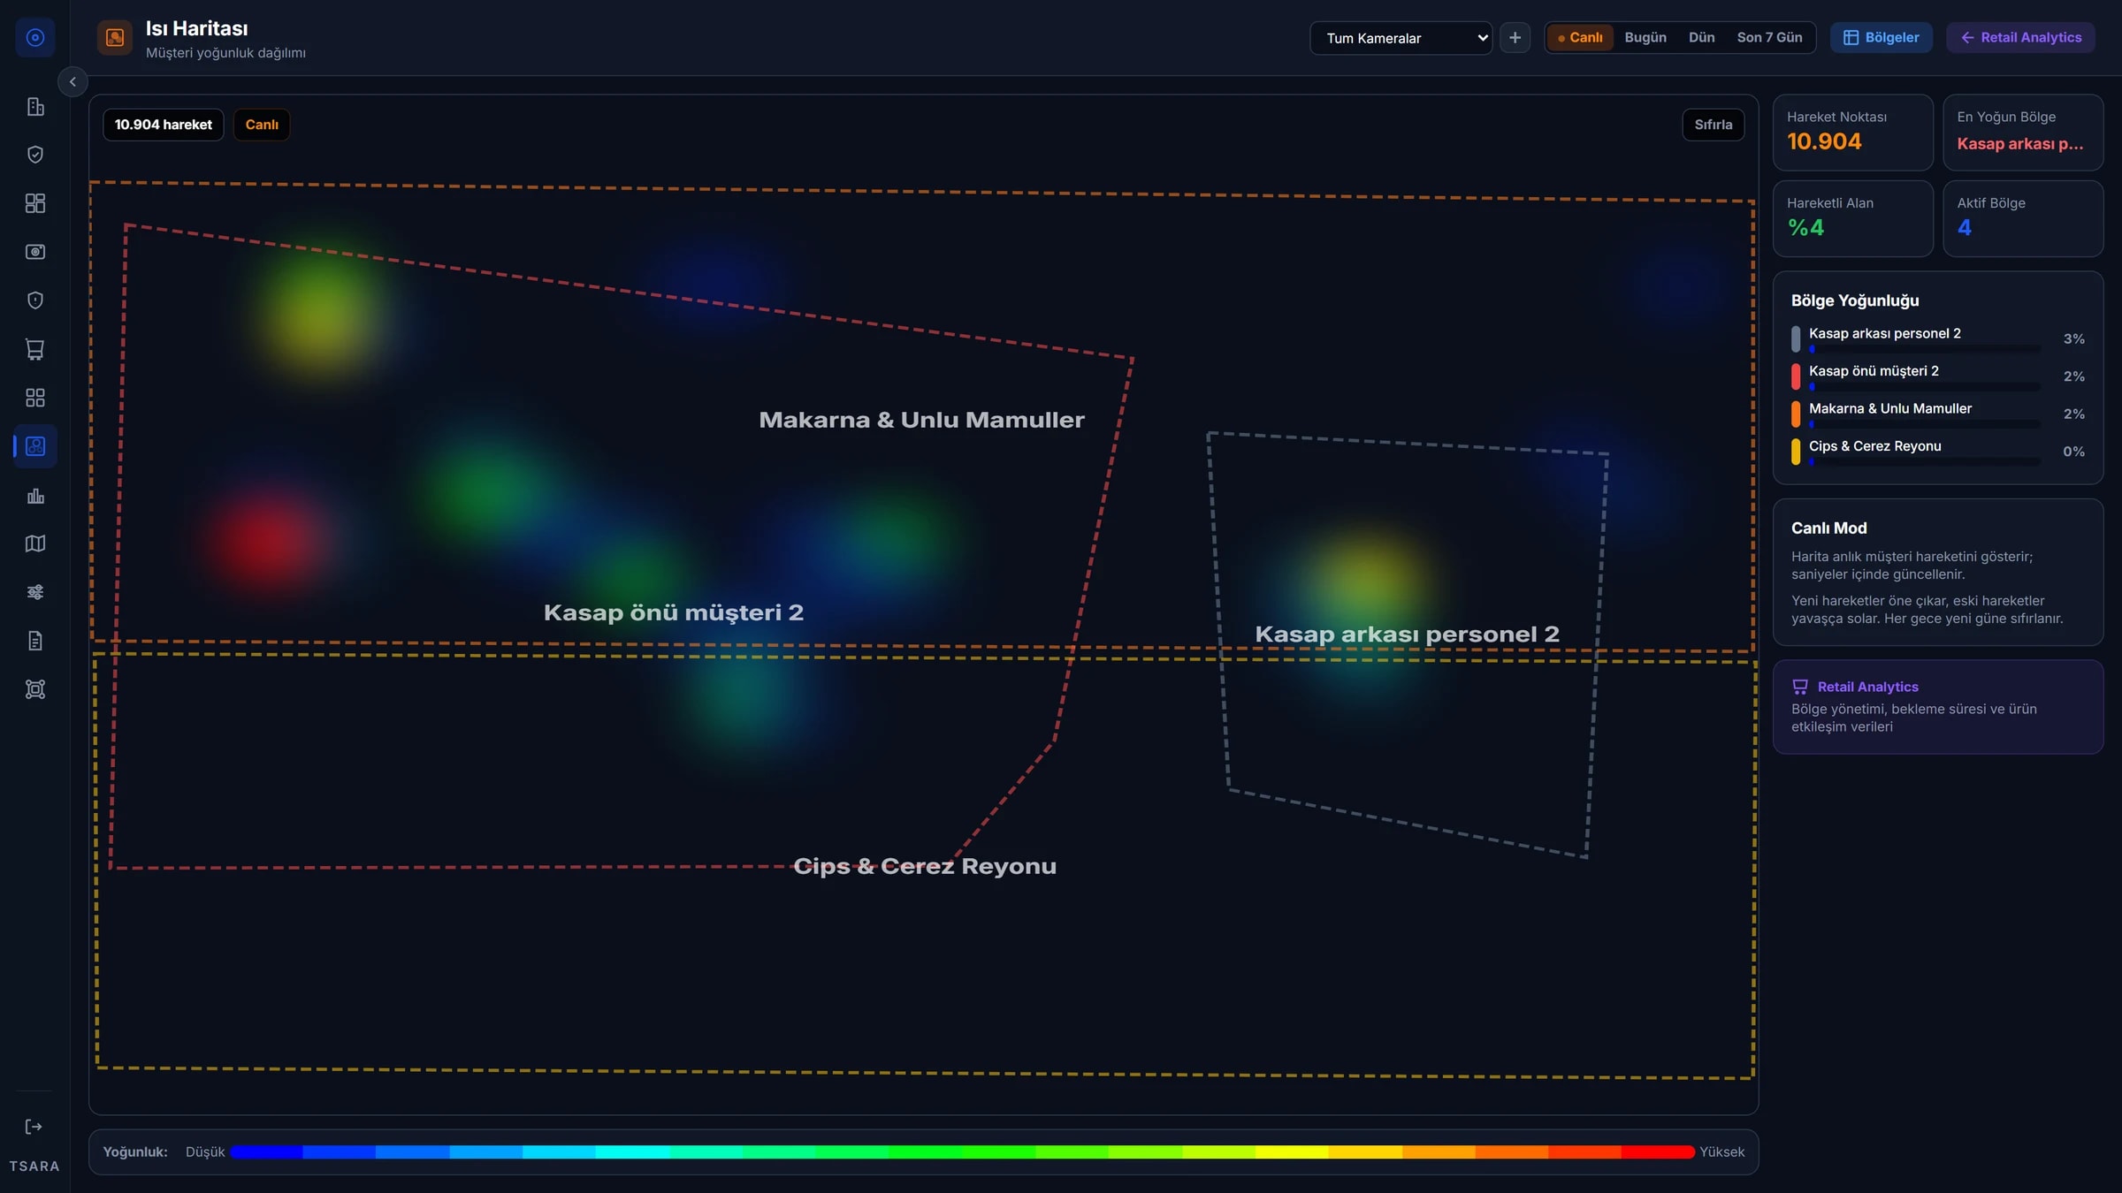2122x1193 pixels.
Task: Click the Düşük label on density legend
Action: click(205, 1152)
